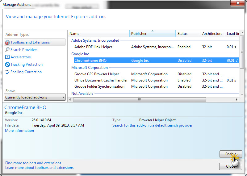Click the Microsoft Corporation group header
Image resolution: width=247 pixels, height=176 pixels.
point(90,67)
